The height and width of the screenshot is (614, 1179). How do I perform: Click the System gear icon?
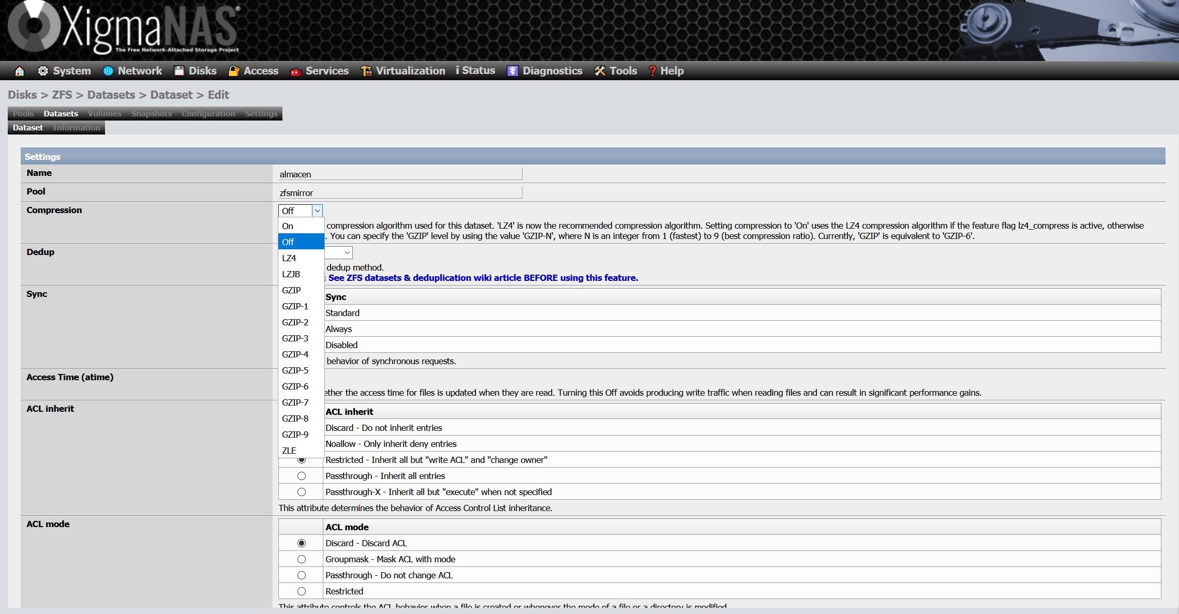[43, 71]
